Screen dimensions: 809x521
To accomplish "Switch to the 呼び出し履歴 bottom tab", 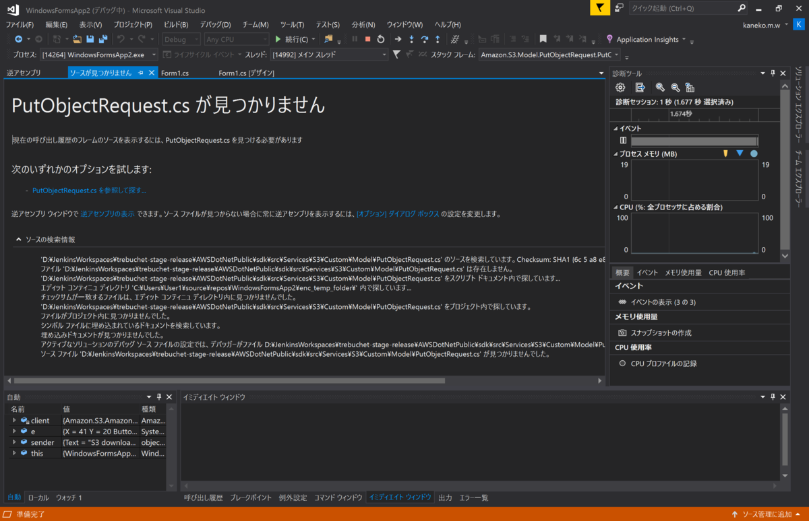I will (204, 497).
